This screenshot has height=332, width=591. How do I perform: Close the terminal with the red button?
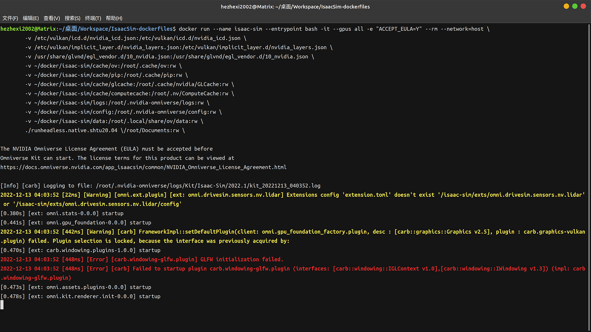(x=583, y=6)
